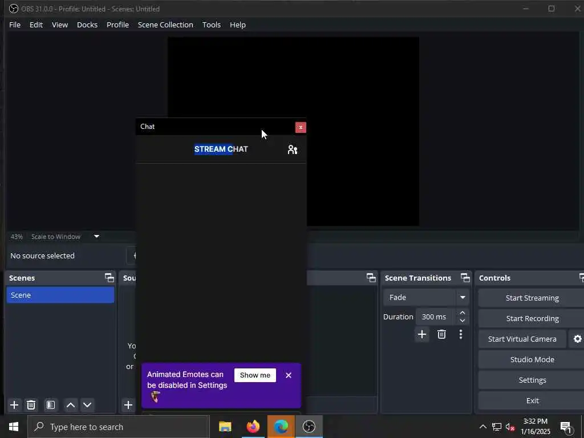Pop out the dock left of Scene Transitions
This screenshot has height=438, width=584.
[371, 278]
